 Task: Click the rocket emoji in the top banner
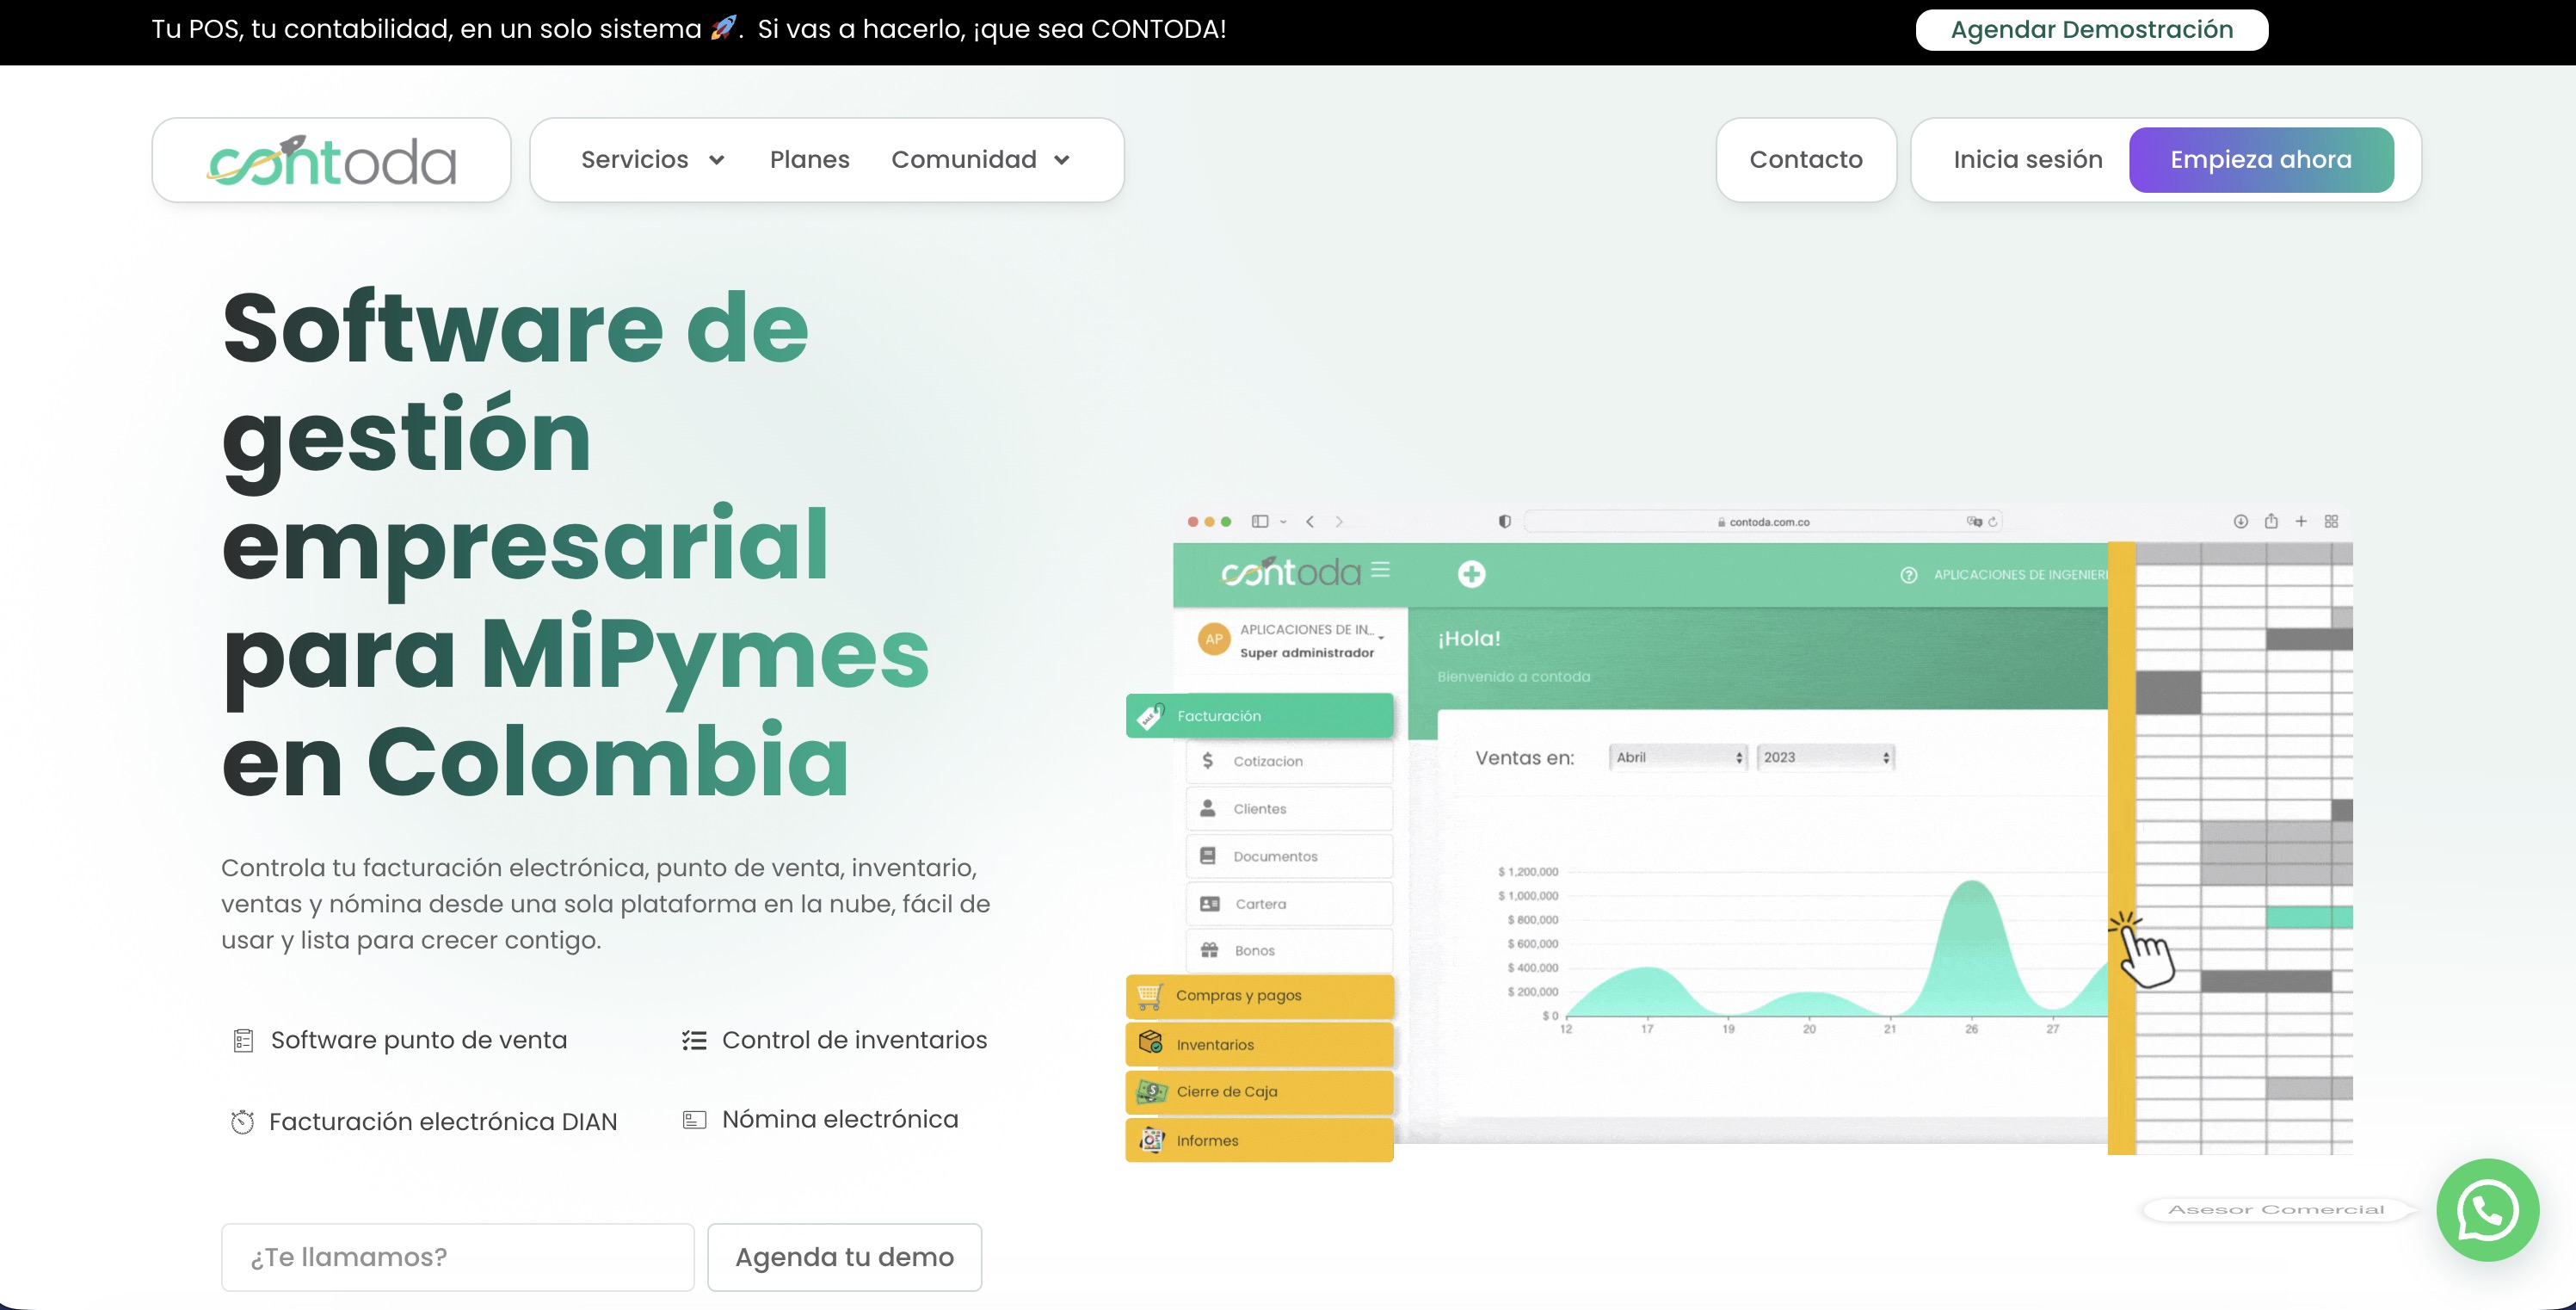point(723,27)
